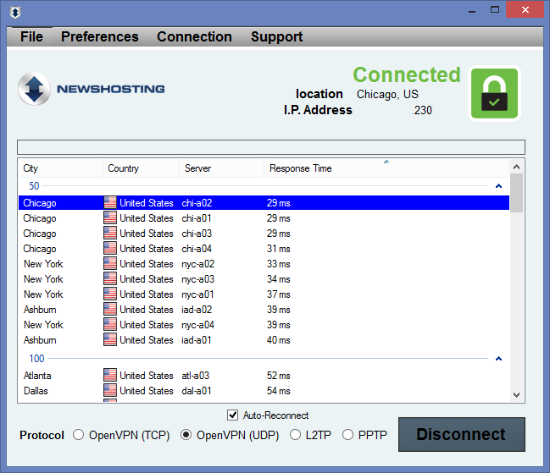The image size is (550, 473).
Task: Click the US flag in atl-a03 row
Action: pos(110,376)
